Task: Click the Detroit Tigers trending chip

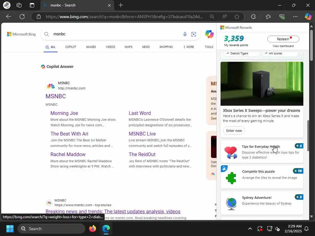Action: (x=241, y=53)
